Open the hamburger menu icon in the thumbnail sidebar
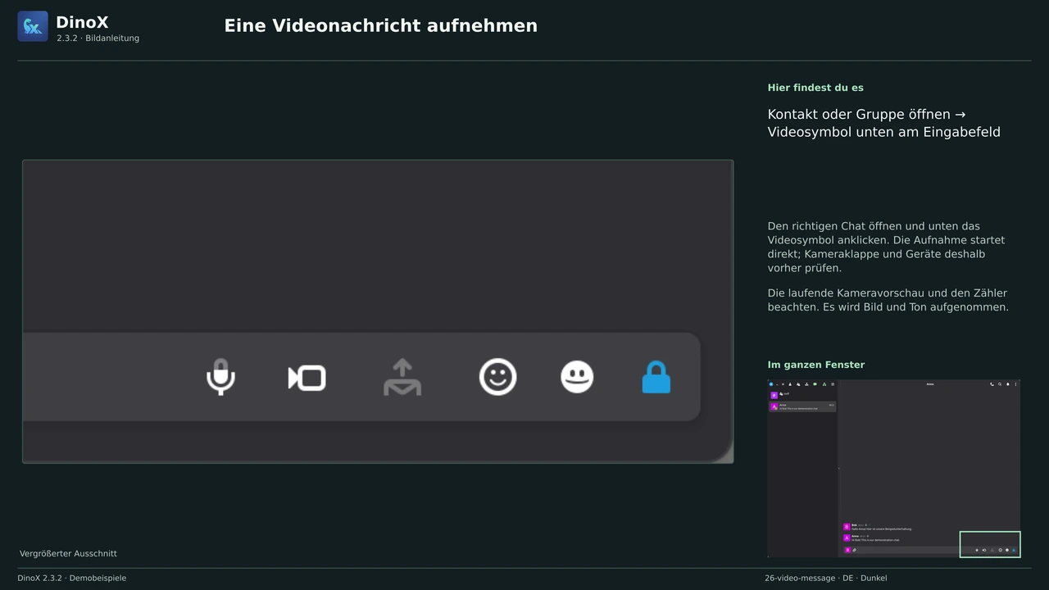The image size is (1049, 590). 833,384
